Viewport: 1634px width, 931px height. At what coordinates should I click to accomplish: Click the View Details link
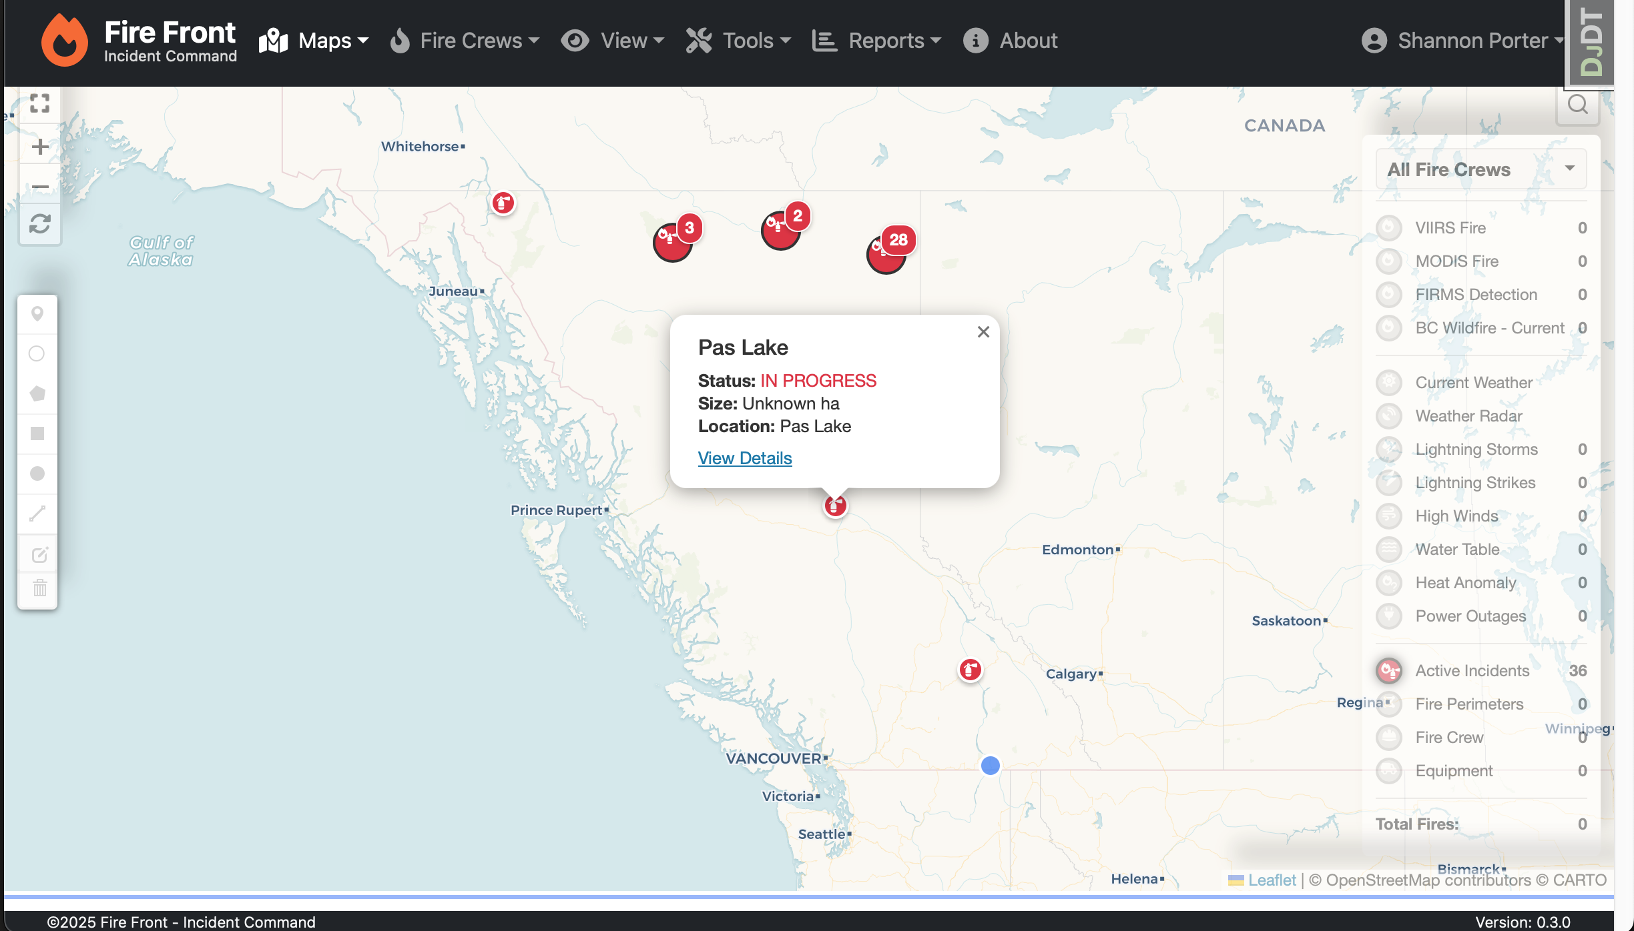(x=745, y=458)
